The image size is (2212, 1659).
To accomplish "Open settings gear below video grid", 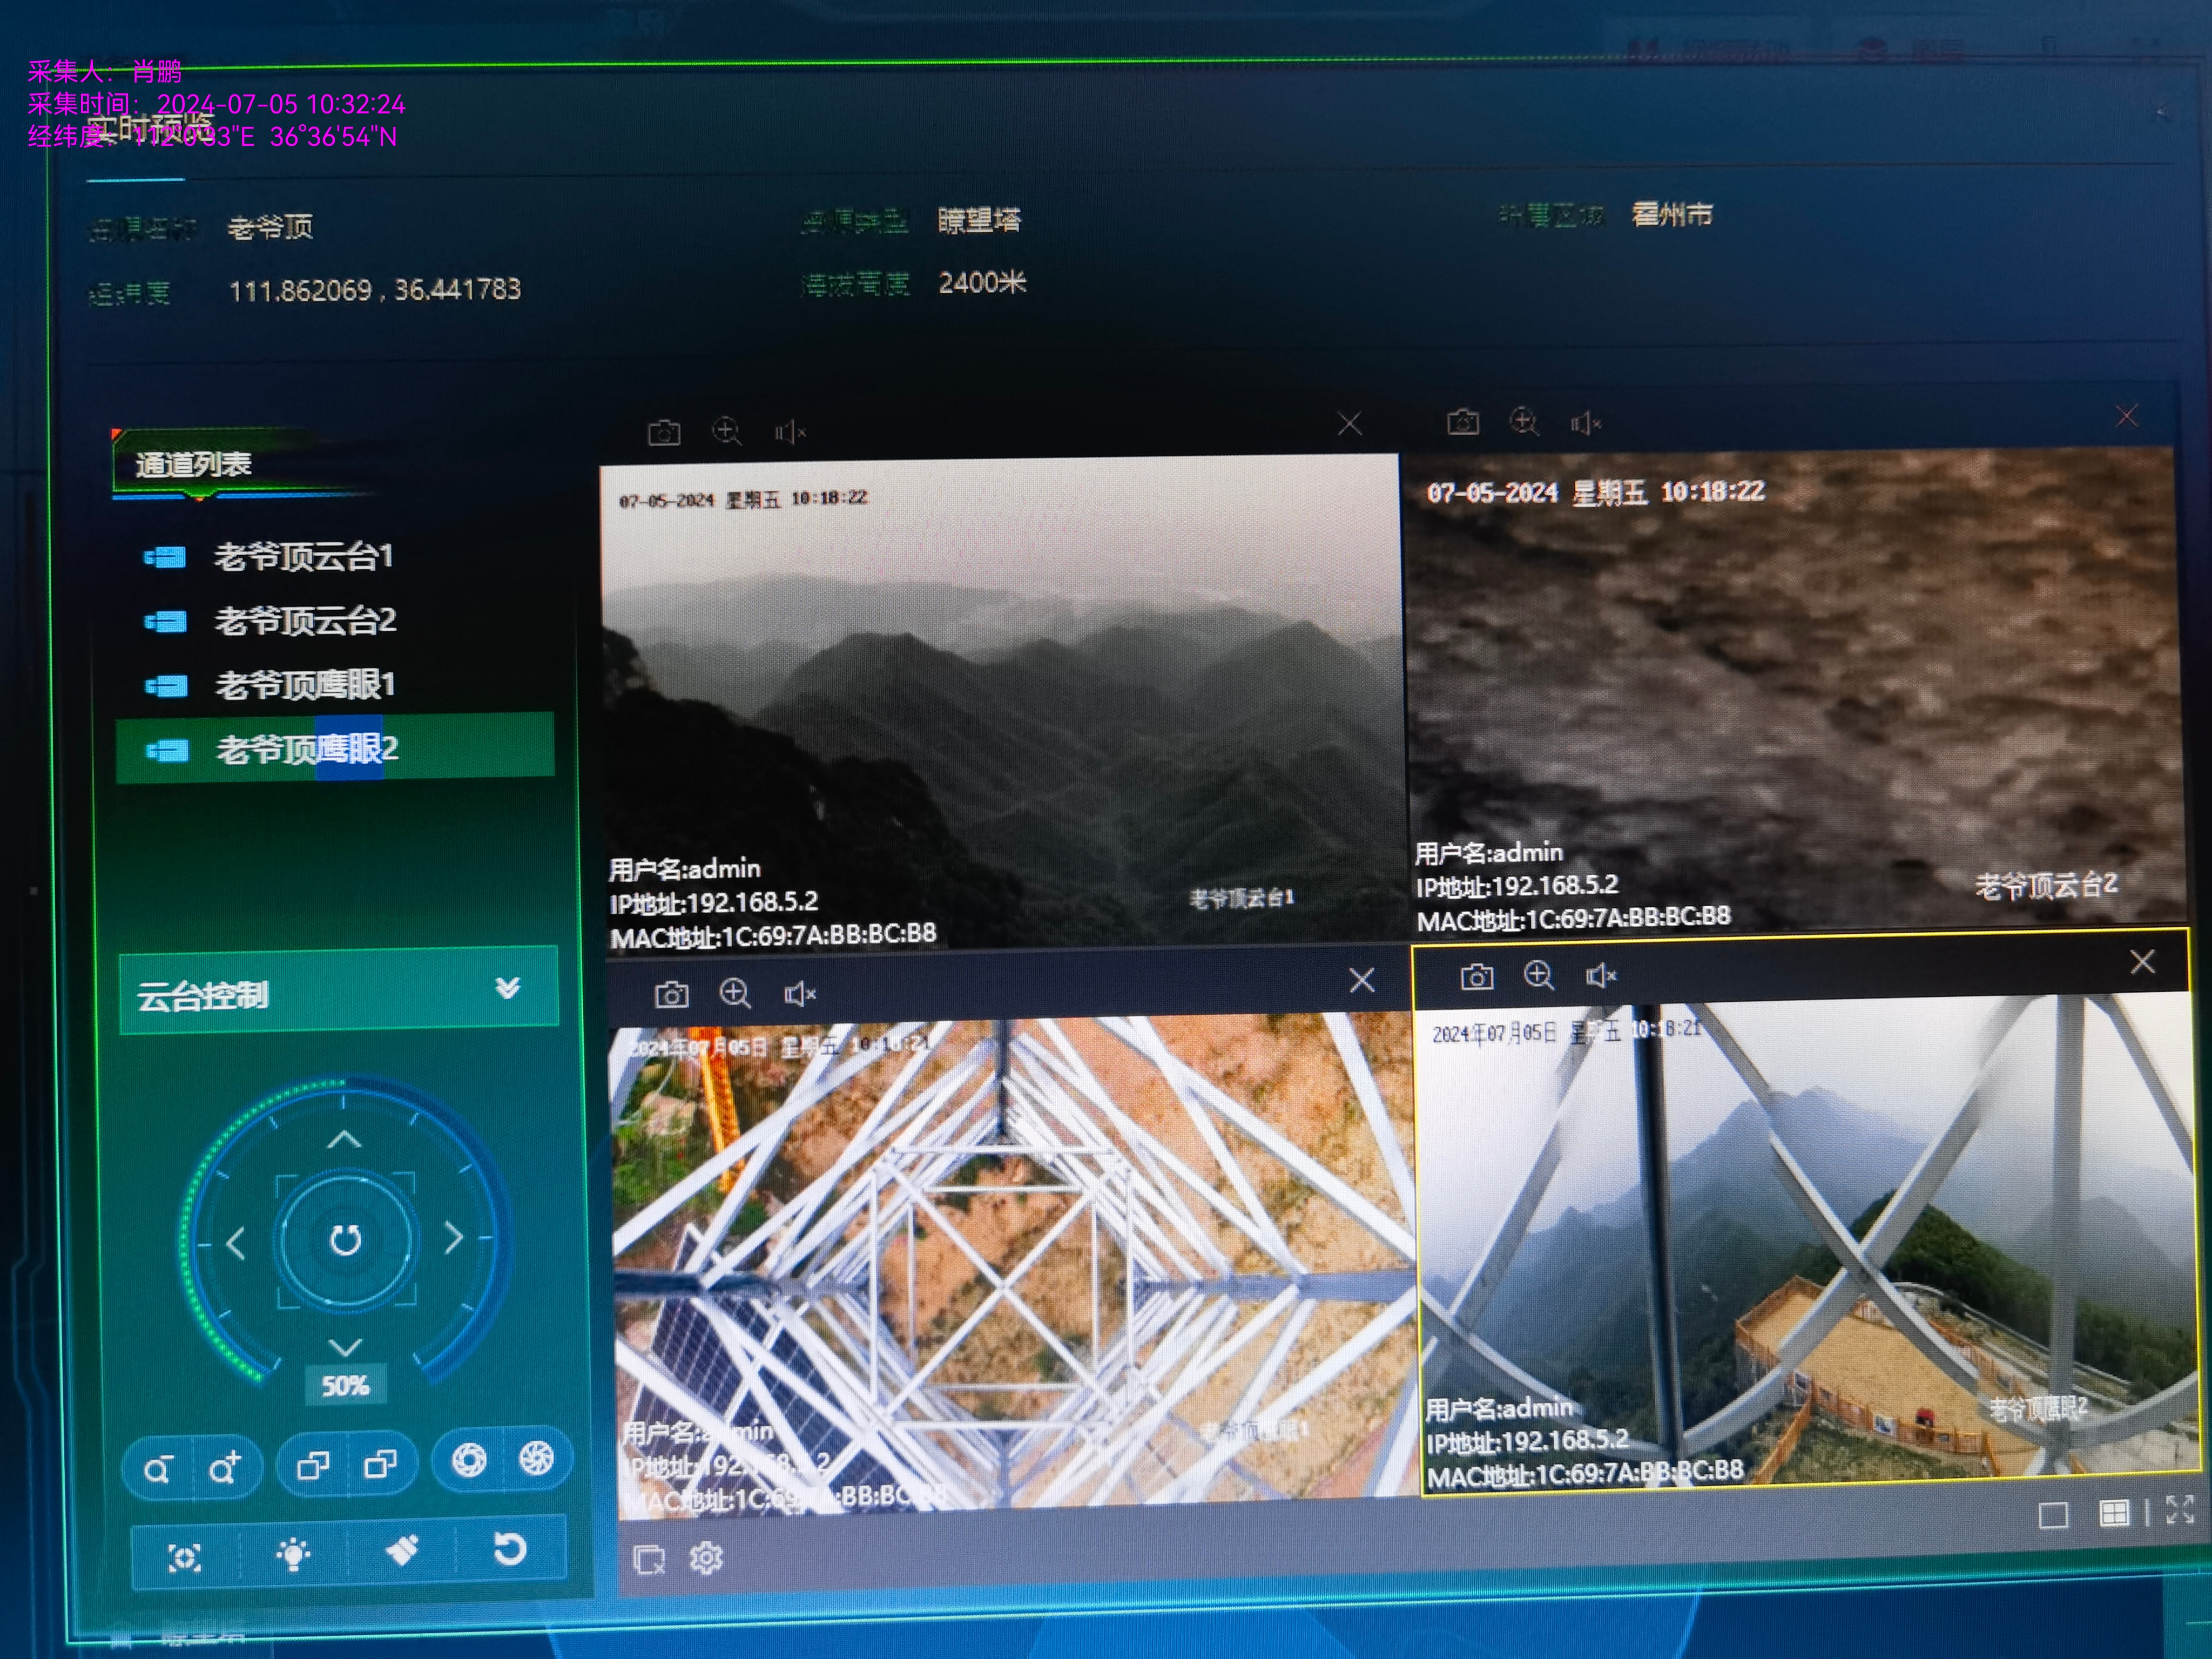I will click(x=706, y=1558).
